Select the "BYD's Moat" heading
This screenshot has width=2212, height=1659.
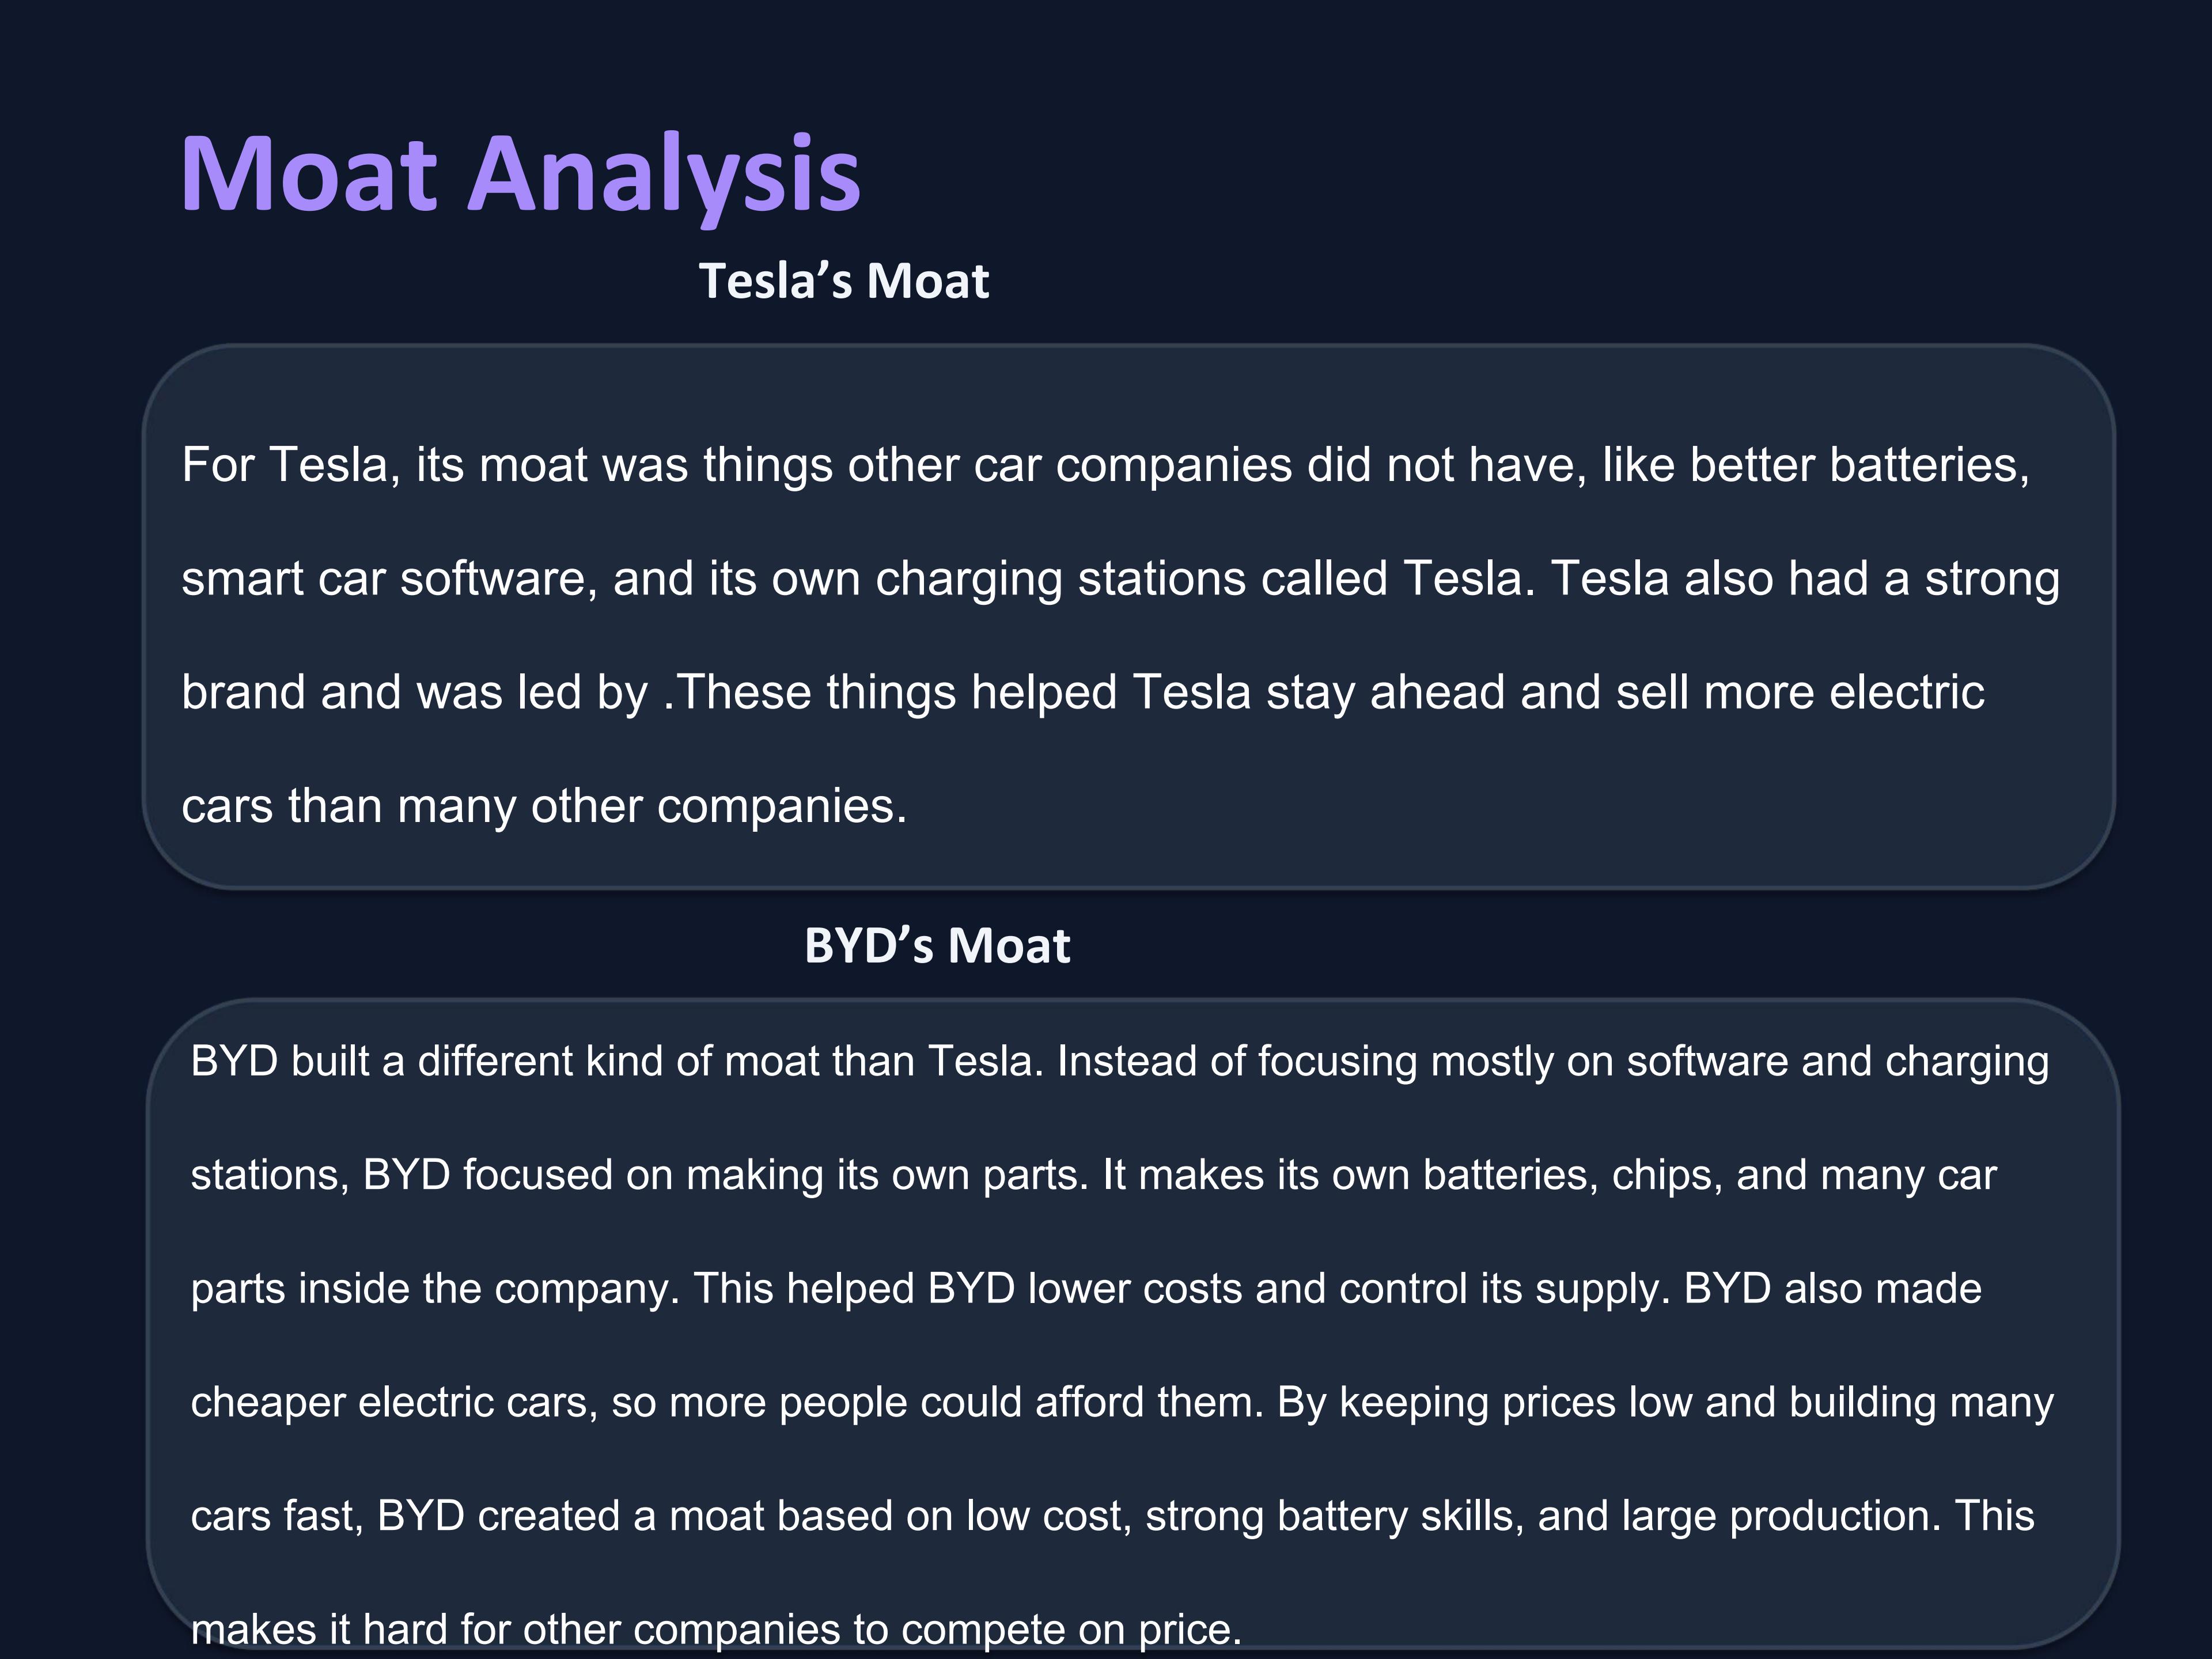point(937,946)
